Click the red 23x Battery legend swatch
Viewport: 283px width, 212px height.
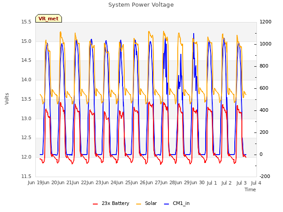point(96,204)
